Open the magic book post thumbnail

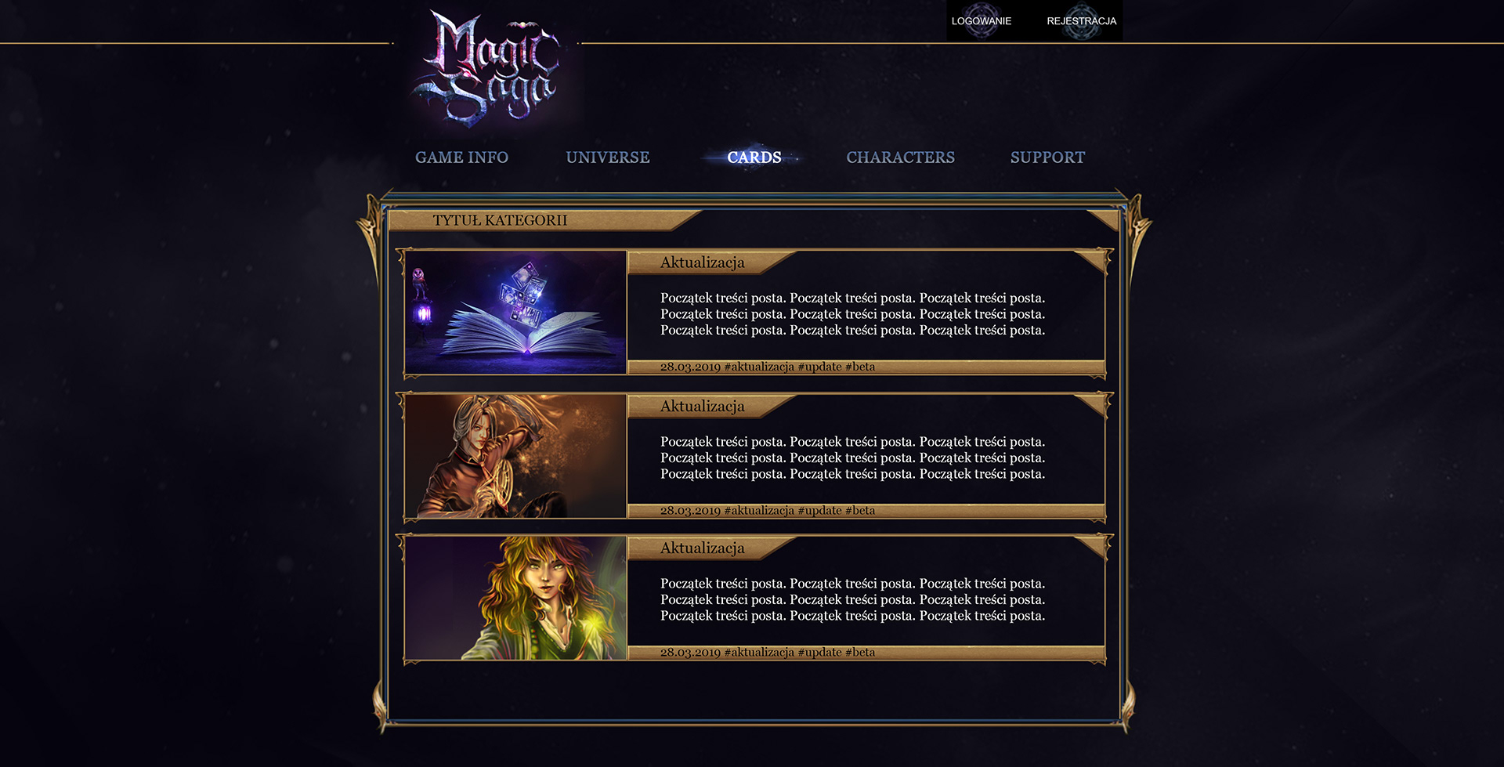click(x=515, y=312)
